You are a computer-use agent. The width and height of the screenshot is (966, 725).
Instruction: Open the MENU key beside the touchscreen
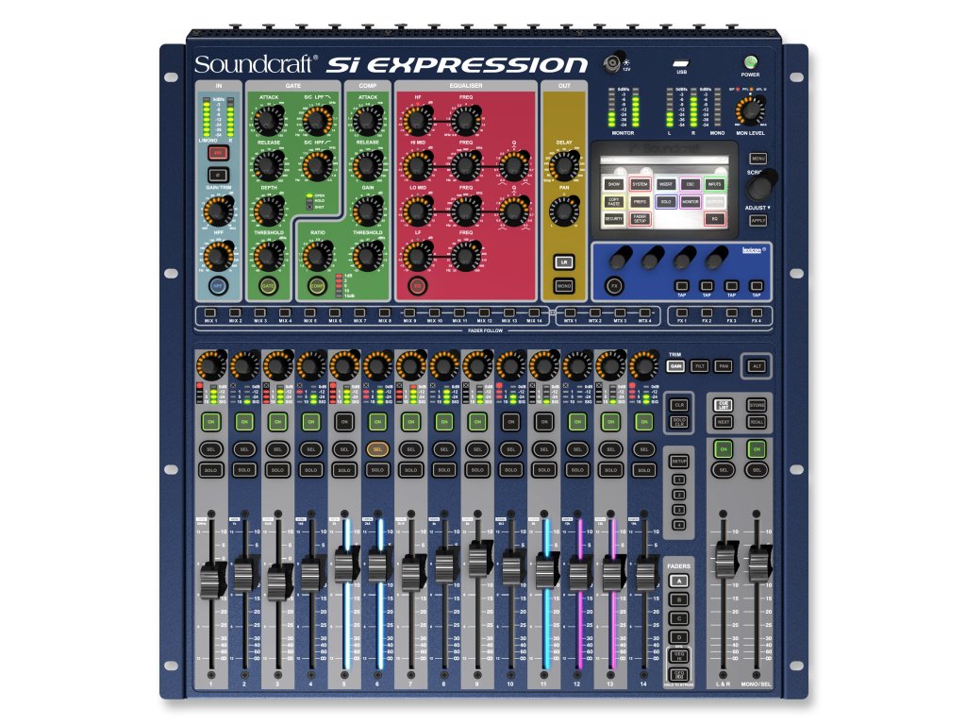[758, 159]
